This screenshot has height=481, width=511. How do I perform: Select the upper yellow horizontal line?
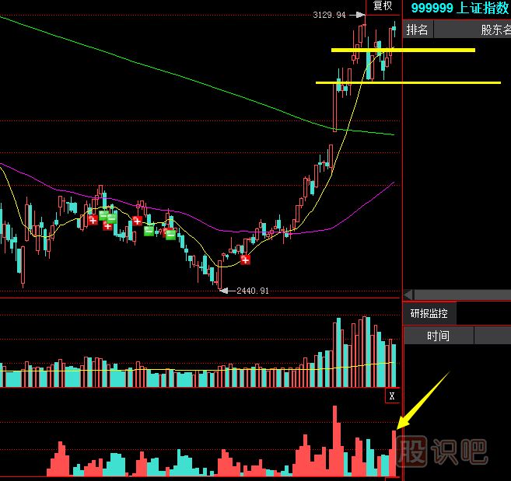click(x=403, y=51)
